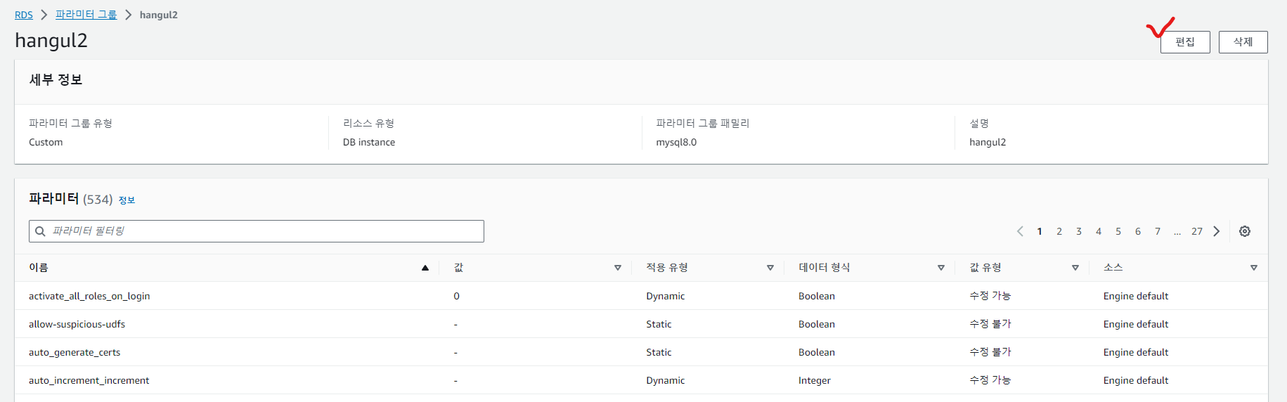The height and width of the screenshot is (402, 1287).
Task: Go to next parameters page arrow
Action: pos(1216,231)
